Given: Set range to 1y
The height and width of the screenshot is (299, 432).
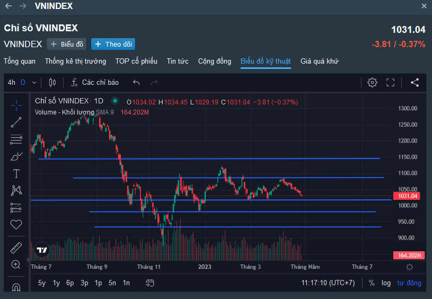Looking at the screenshot, I should pyautogui.click(x=56, y=283).
